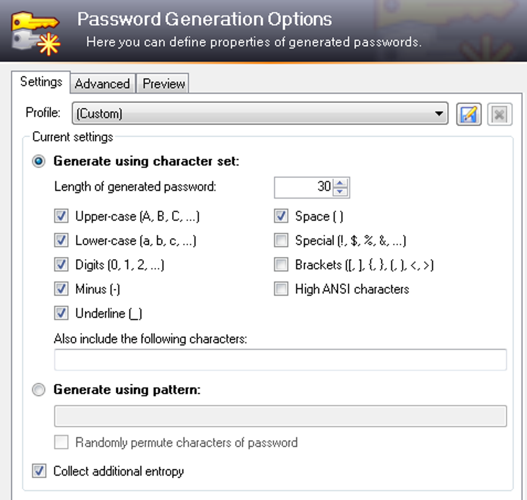The image size is (527, 500).
Task: Click the delete profile icon button
Action: (499, 114)
